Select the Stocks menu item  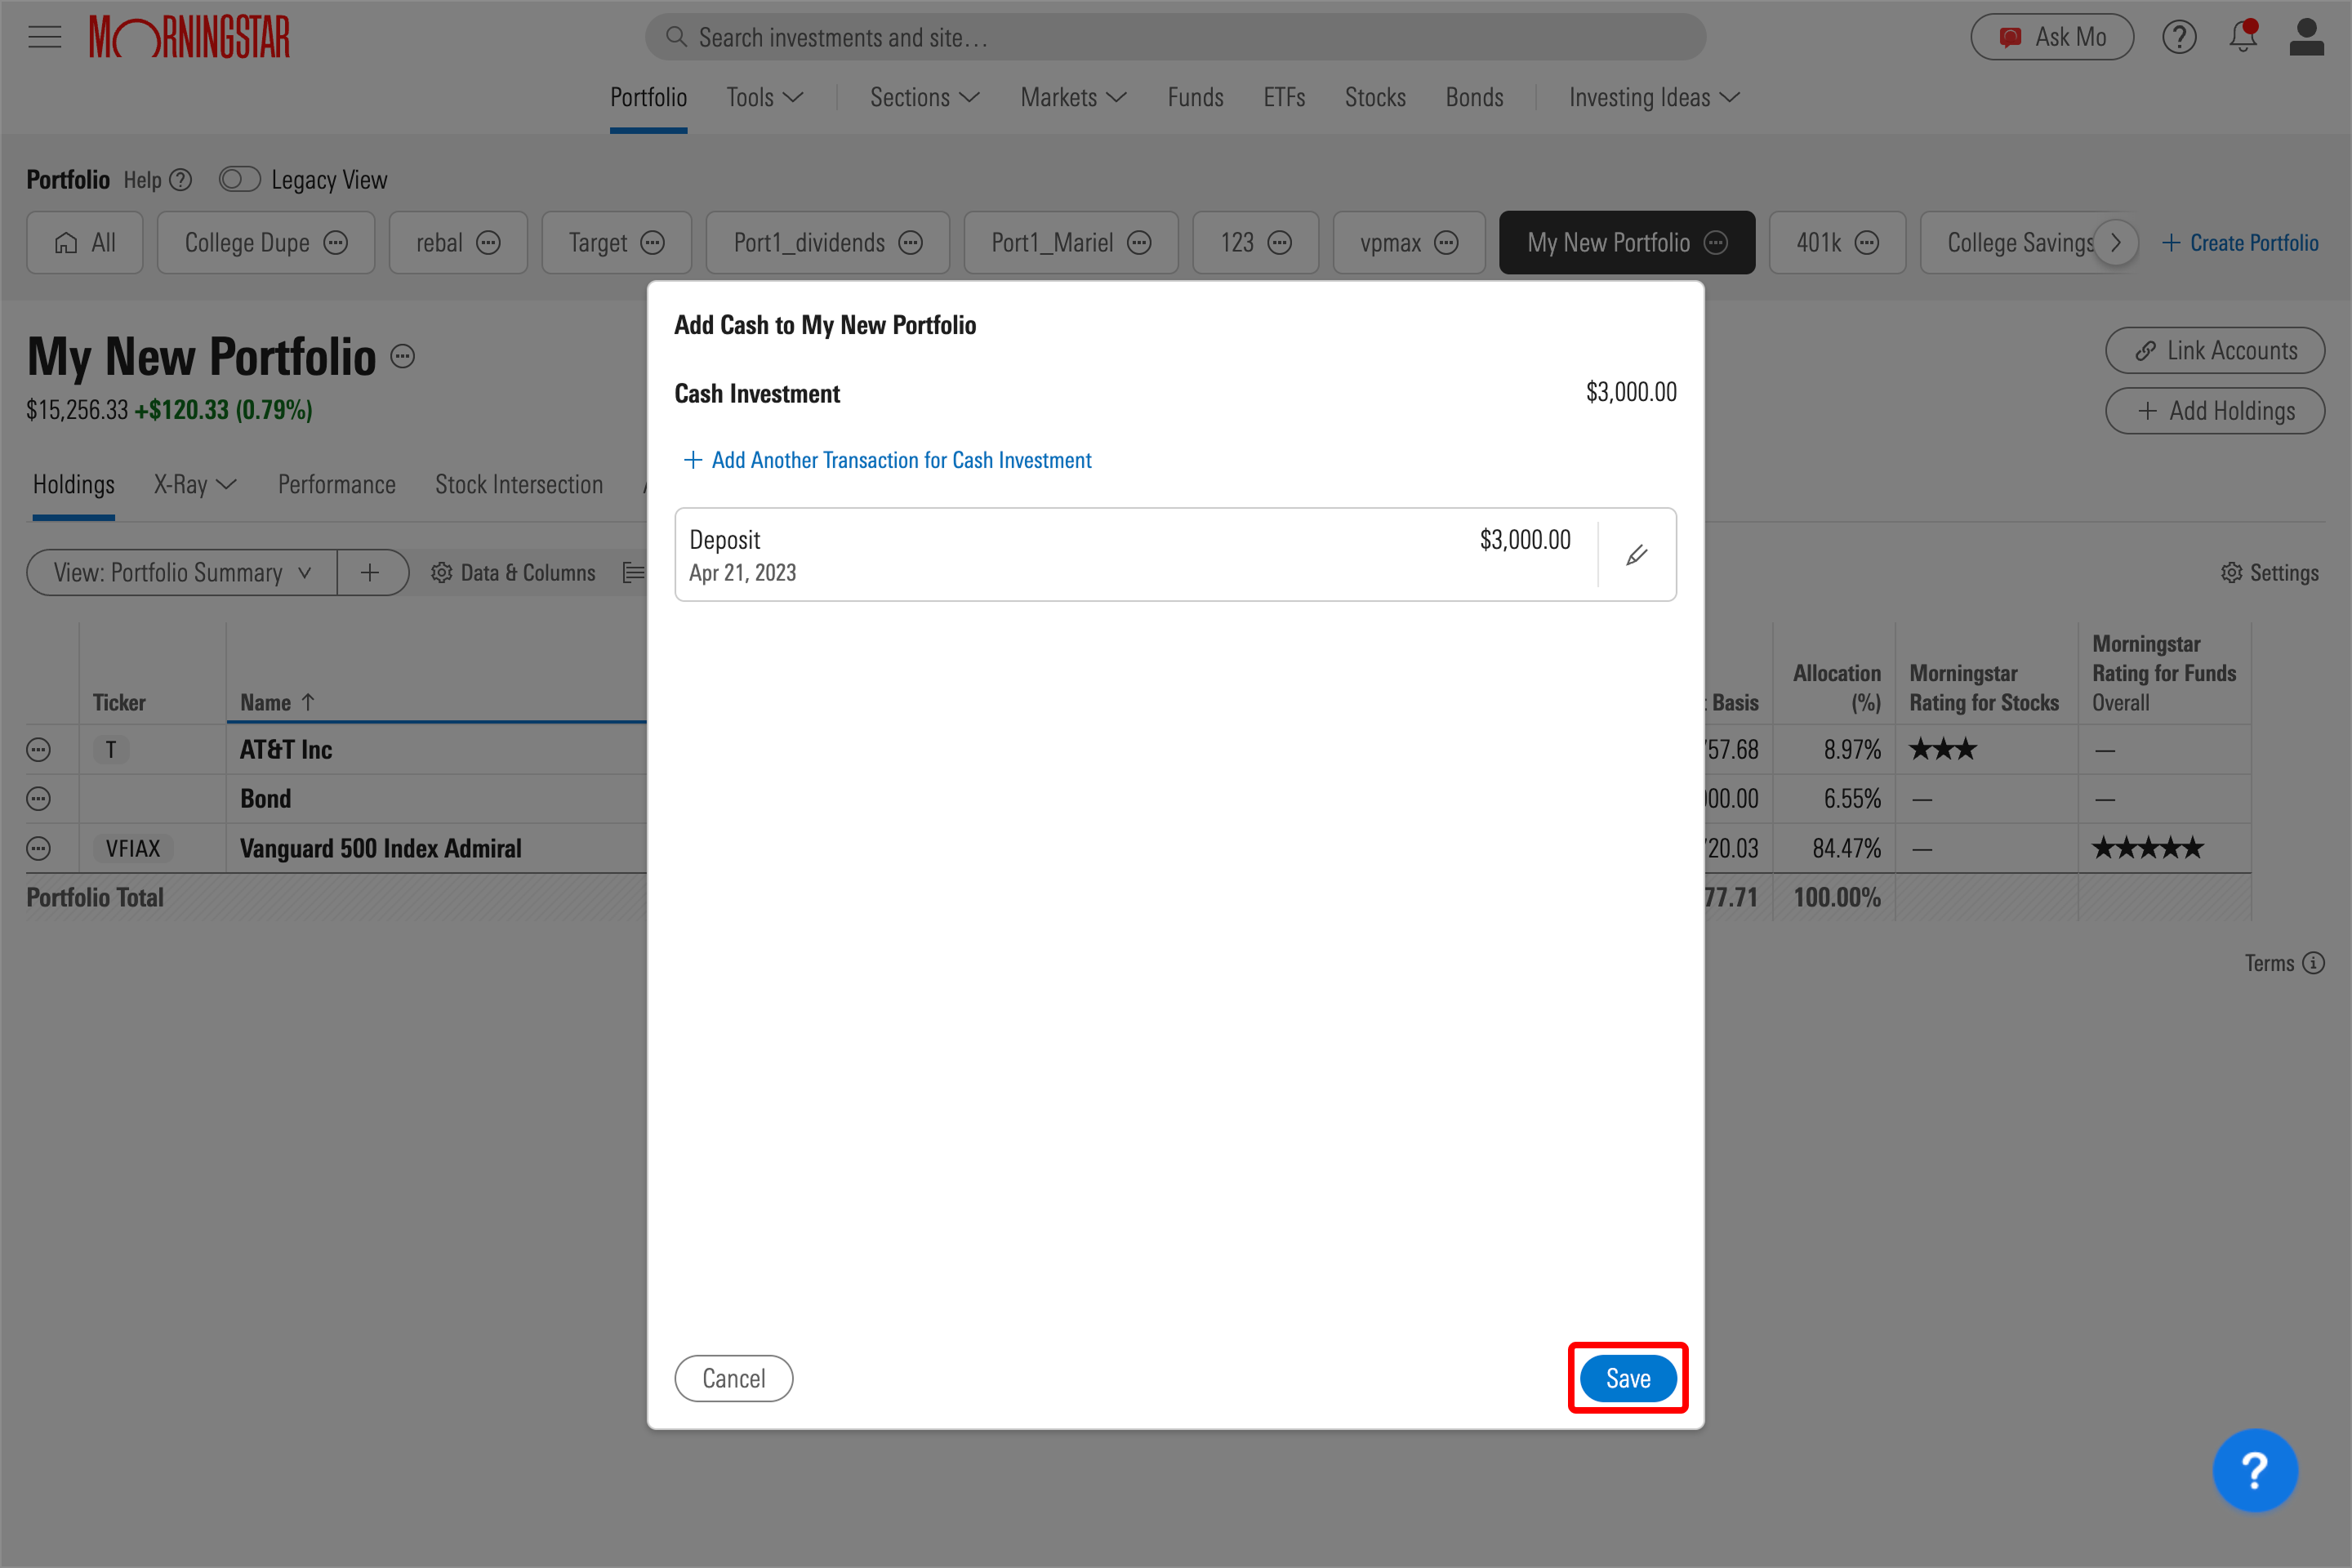(x=1375, y=97)
